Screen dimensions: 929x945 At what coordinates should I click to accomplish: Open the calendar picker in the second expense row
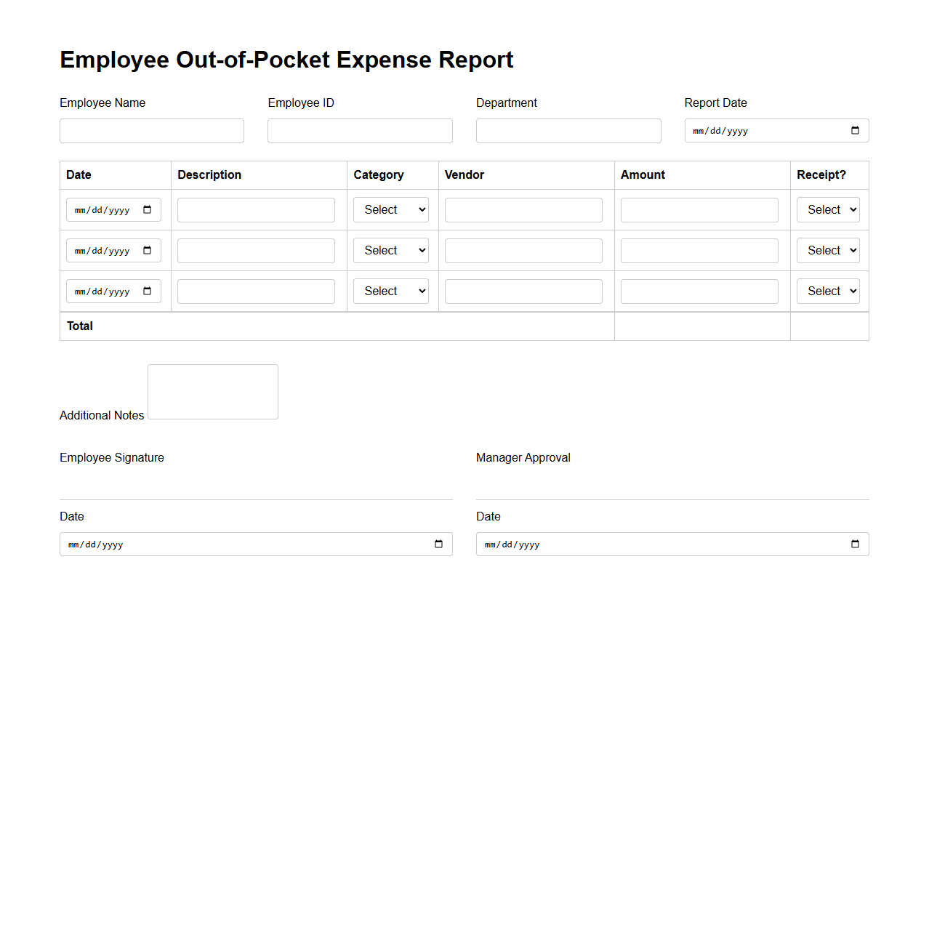click(149, 250)
